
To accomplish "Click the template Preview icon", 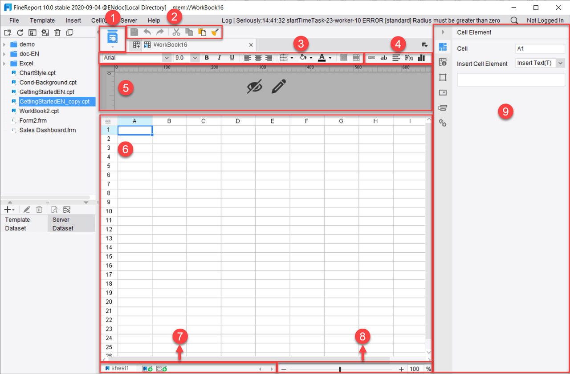I will click(113, 38).
